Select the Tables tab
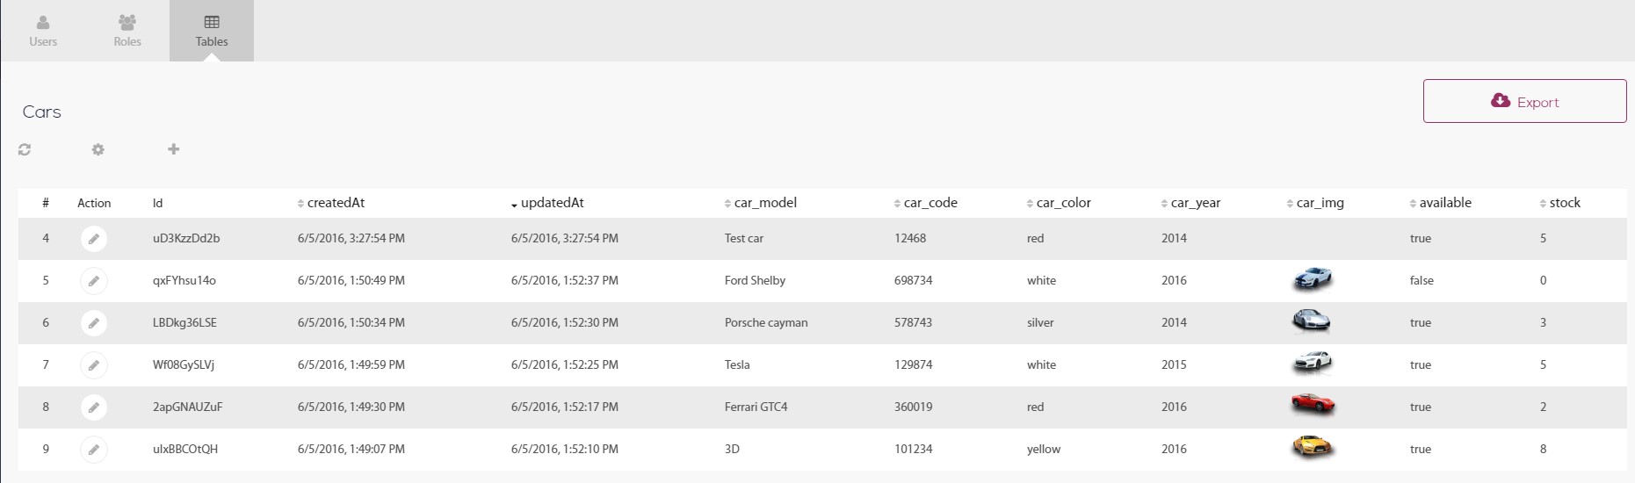 (212, 31)
